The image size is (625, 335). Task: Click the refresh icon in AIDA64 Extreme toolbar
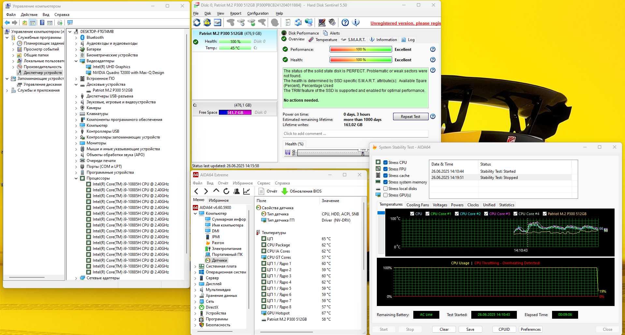point(226,191)
